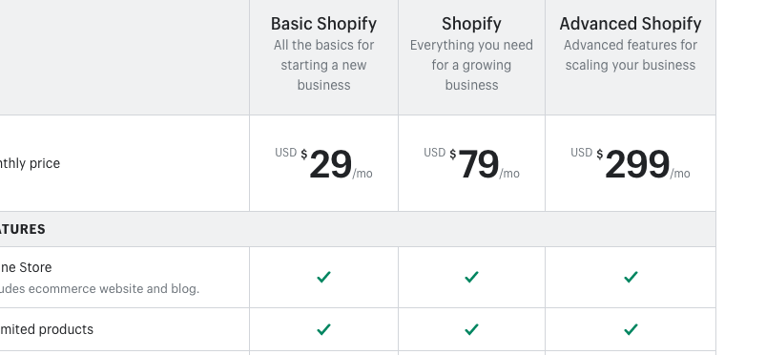Select the Shopify plan heading

[x=471, y=24]
